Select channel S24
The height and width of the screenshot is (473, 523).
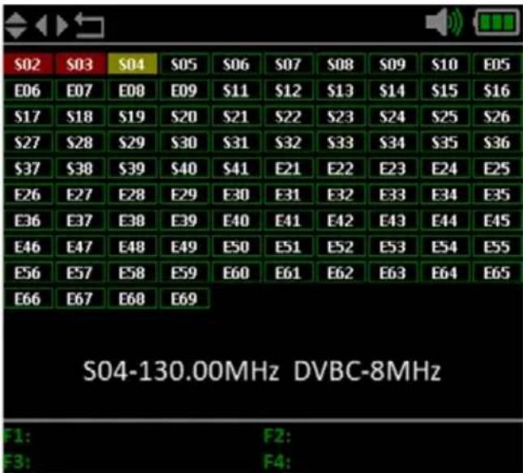click(392, 117)
